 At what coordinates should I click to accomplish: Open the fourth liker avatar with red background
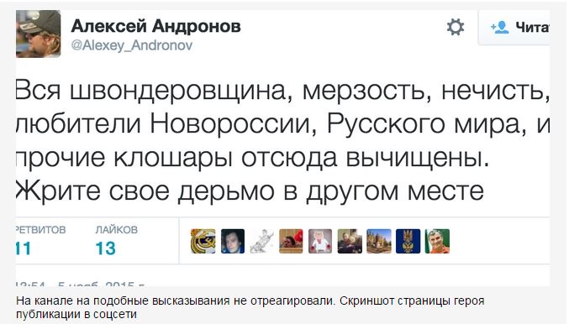pos(291,241)
